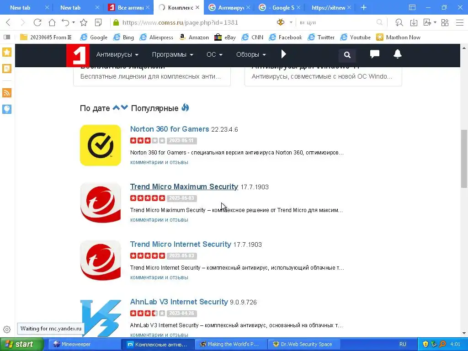Expand the Антивирусы dropdown menu
The image size is (468, 351).
point(117,55)
